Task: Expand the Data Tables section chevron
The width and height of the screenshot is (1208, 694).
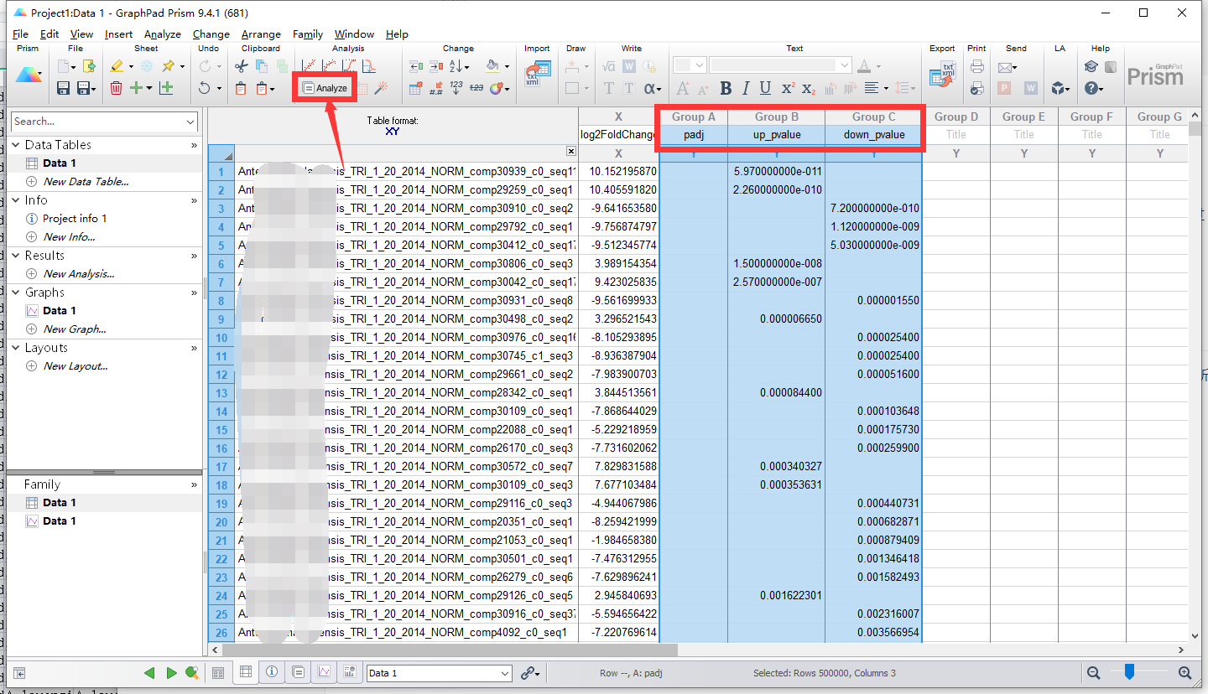Action: point(195,145)
